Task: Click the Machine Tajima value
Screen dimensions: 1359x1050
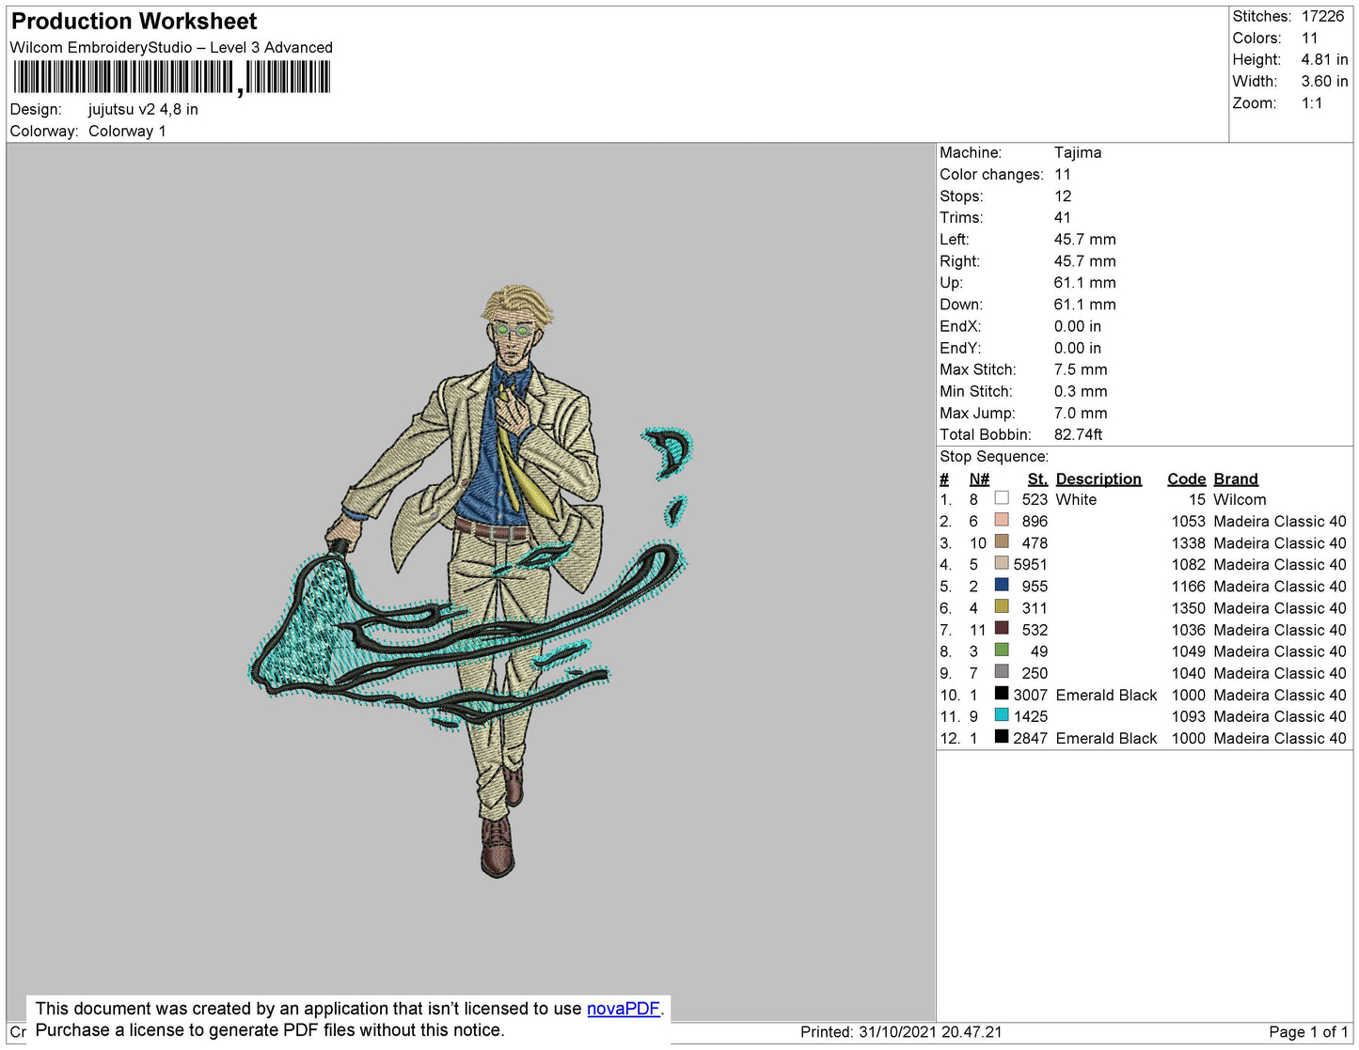Action: 1077,152
